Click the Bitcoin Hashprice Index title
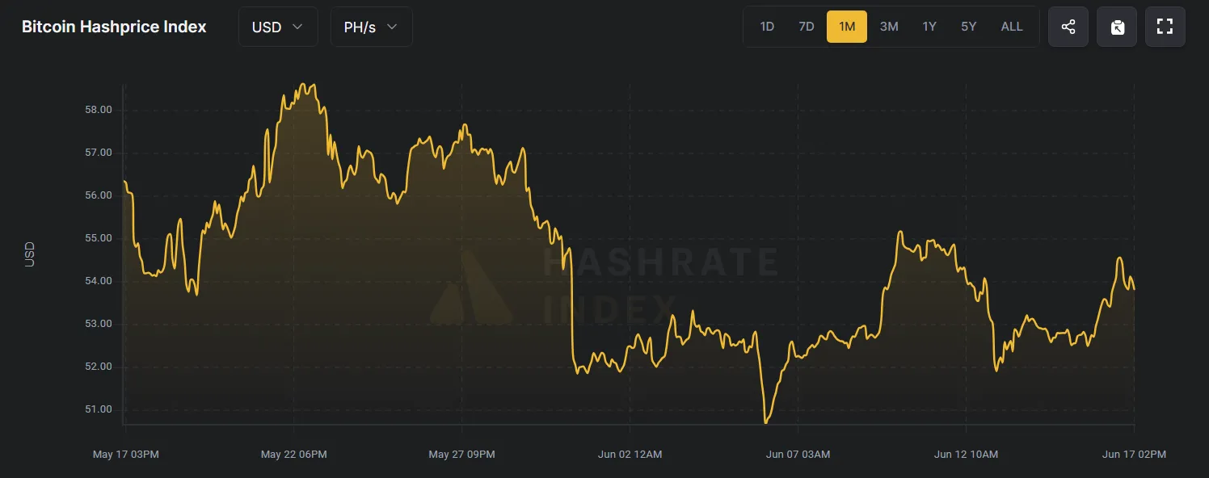Viewport: 1209px width, 478px height. click(x=113, y=26)
